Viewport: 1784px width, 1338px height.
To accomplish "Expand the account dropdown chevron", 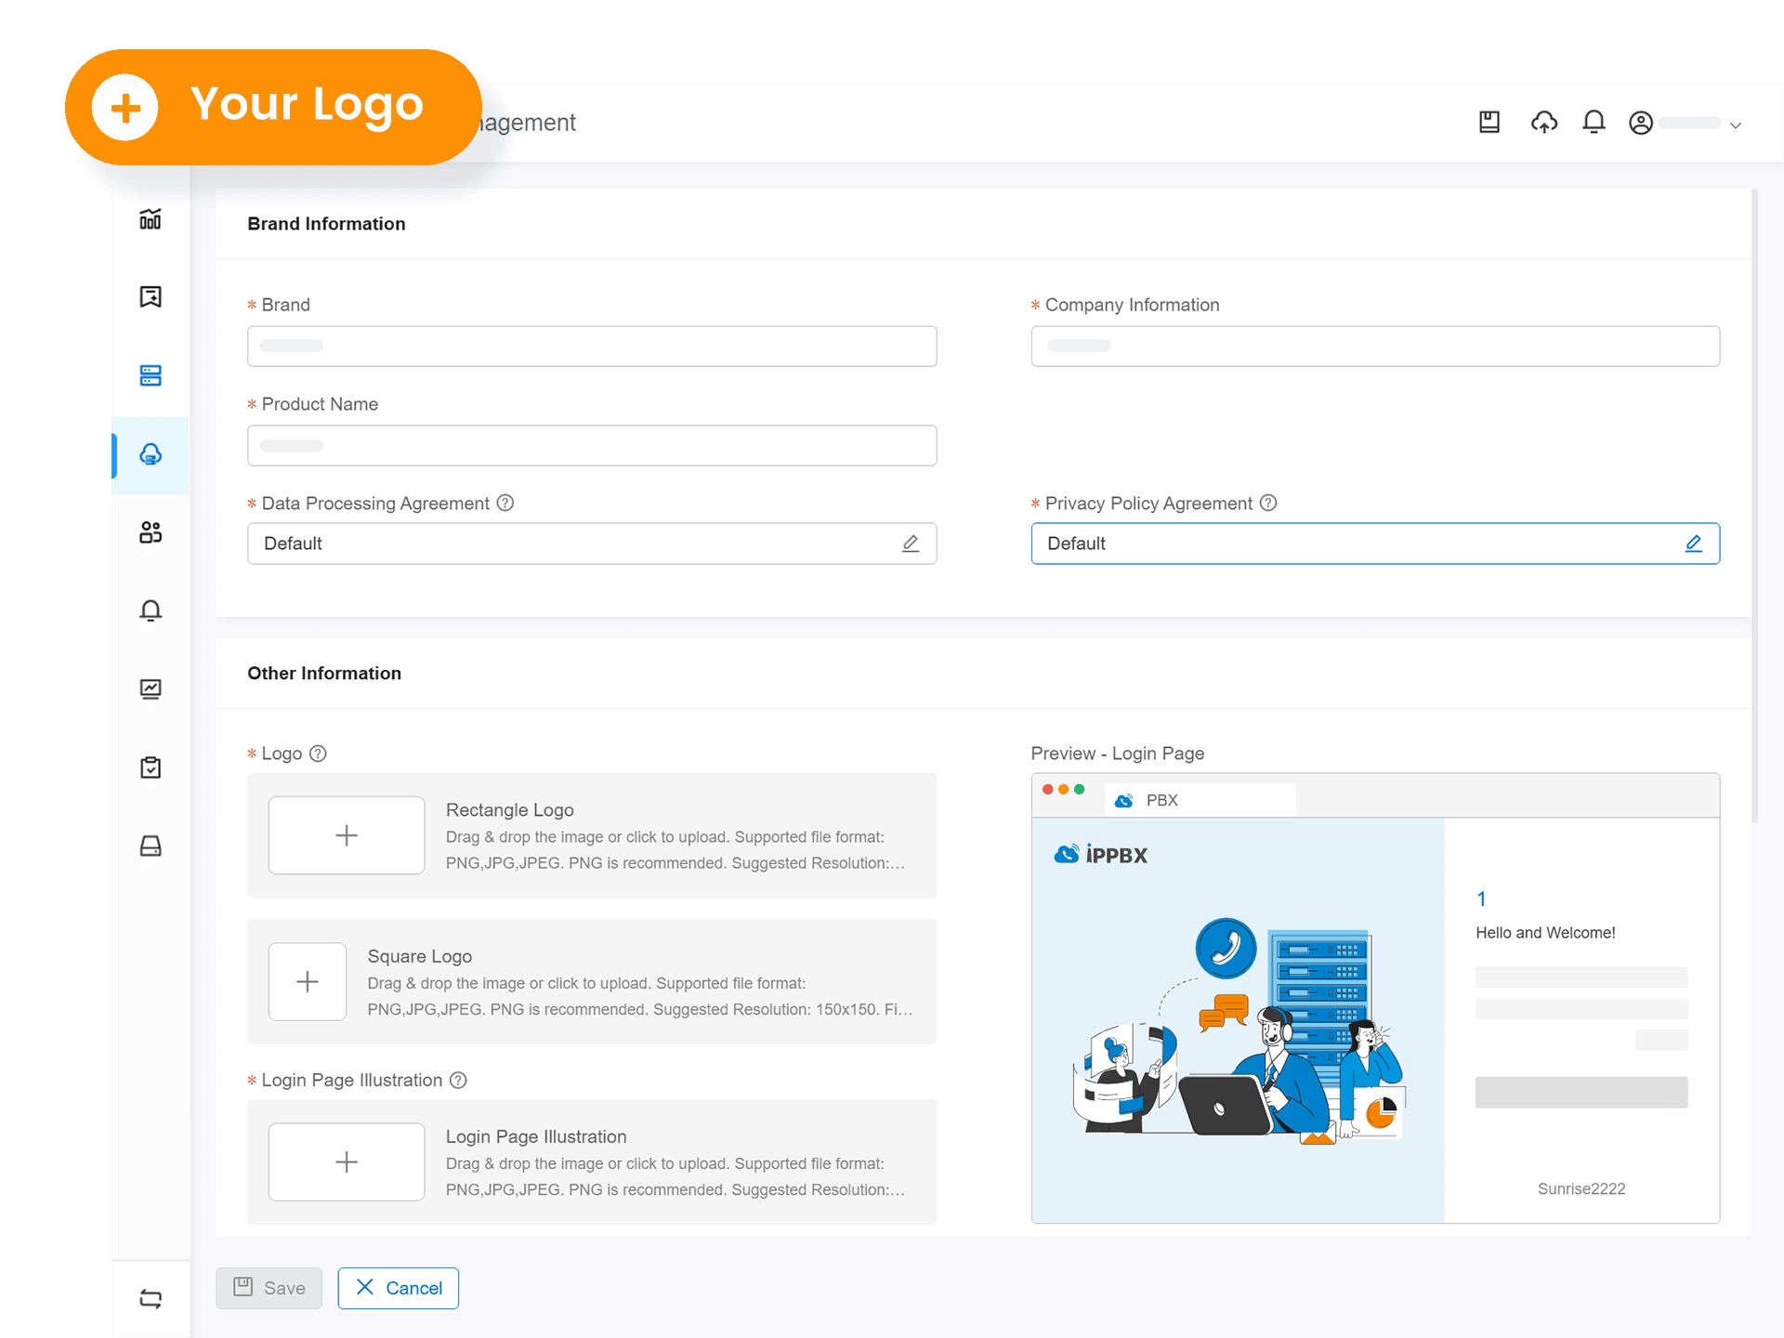I will (x=1735, y=125).
